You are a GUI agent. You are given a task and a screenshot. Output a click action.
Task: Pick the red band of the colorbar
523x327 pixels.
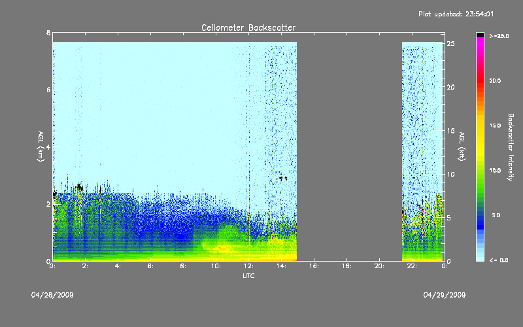point(480,80)
